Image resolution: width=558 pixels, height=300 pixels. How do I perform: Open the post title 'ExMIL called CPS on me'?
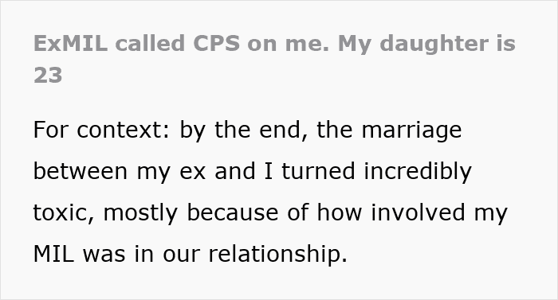[274, 59]
